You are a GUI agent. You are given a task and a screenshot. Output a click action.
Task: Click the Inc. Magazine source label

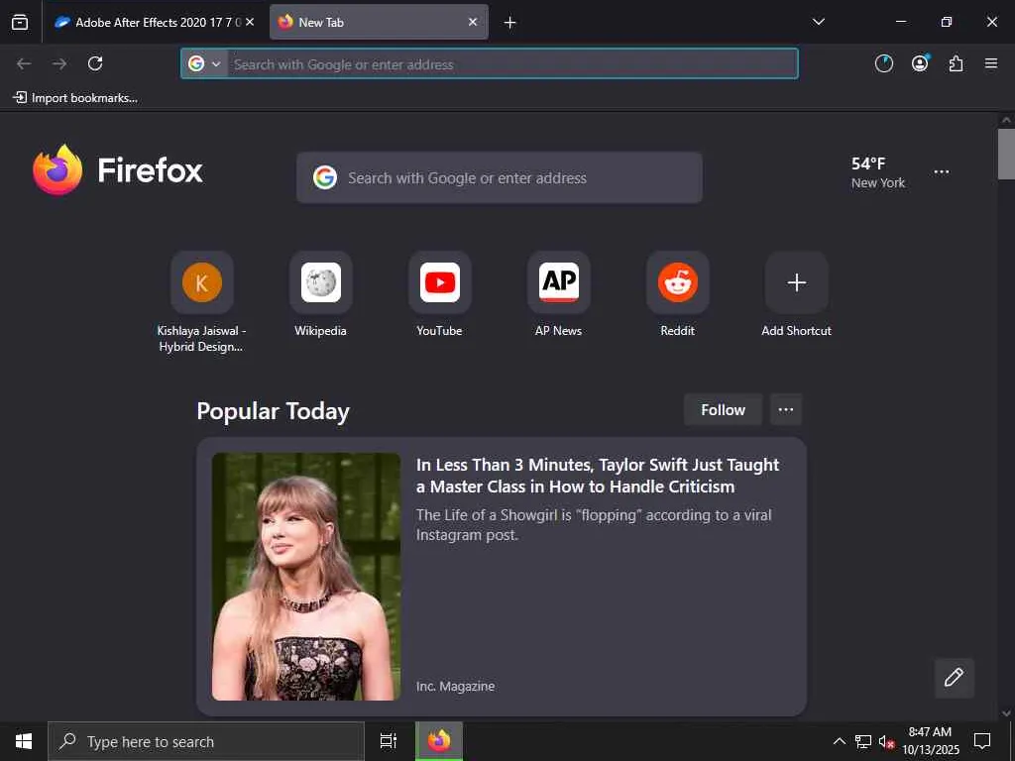[x=456, y=686]
